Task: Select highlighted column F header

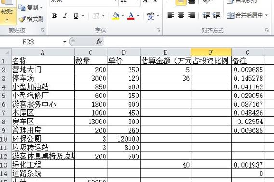Action: click(x=211, y=52)
